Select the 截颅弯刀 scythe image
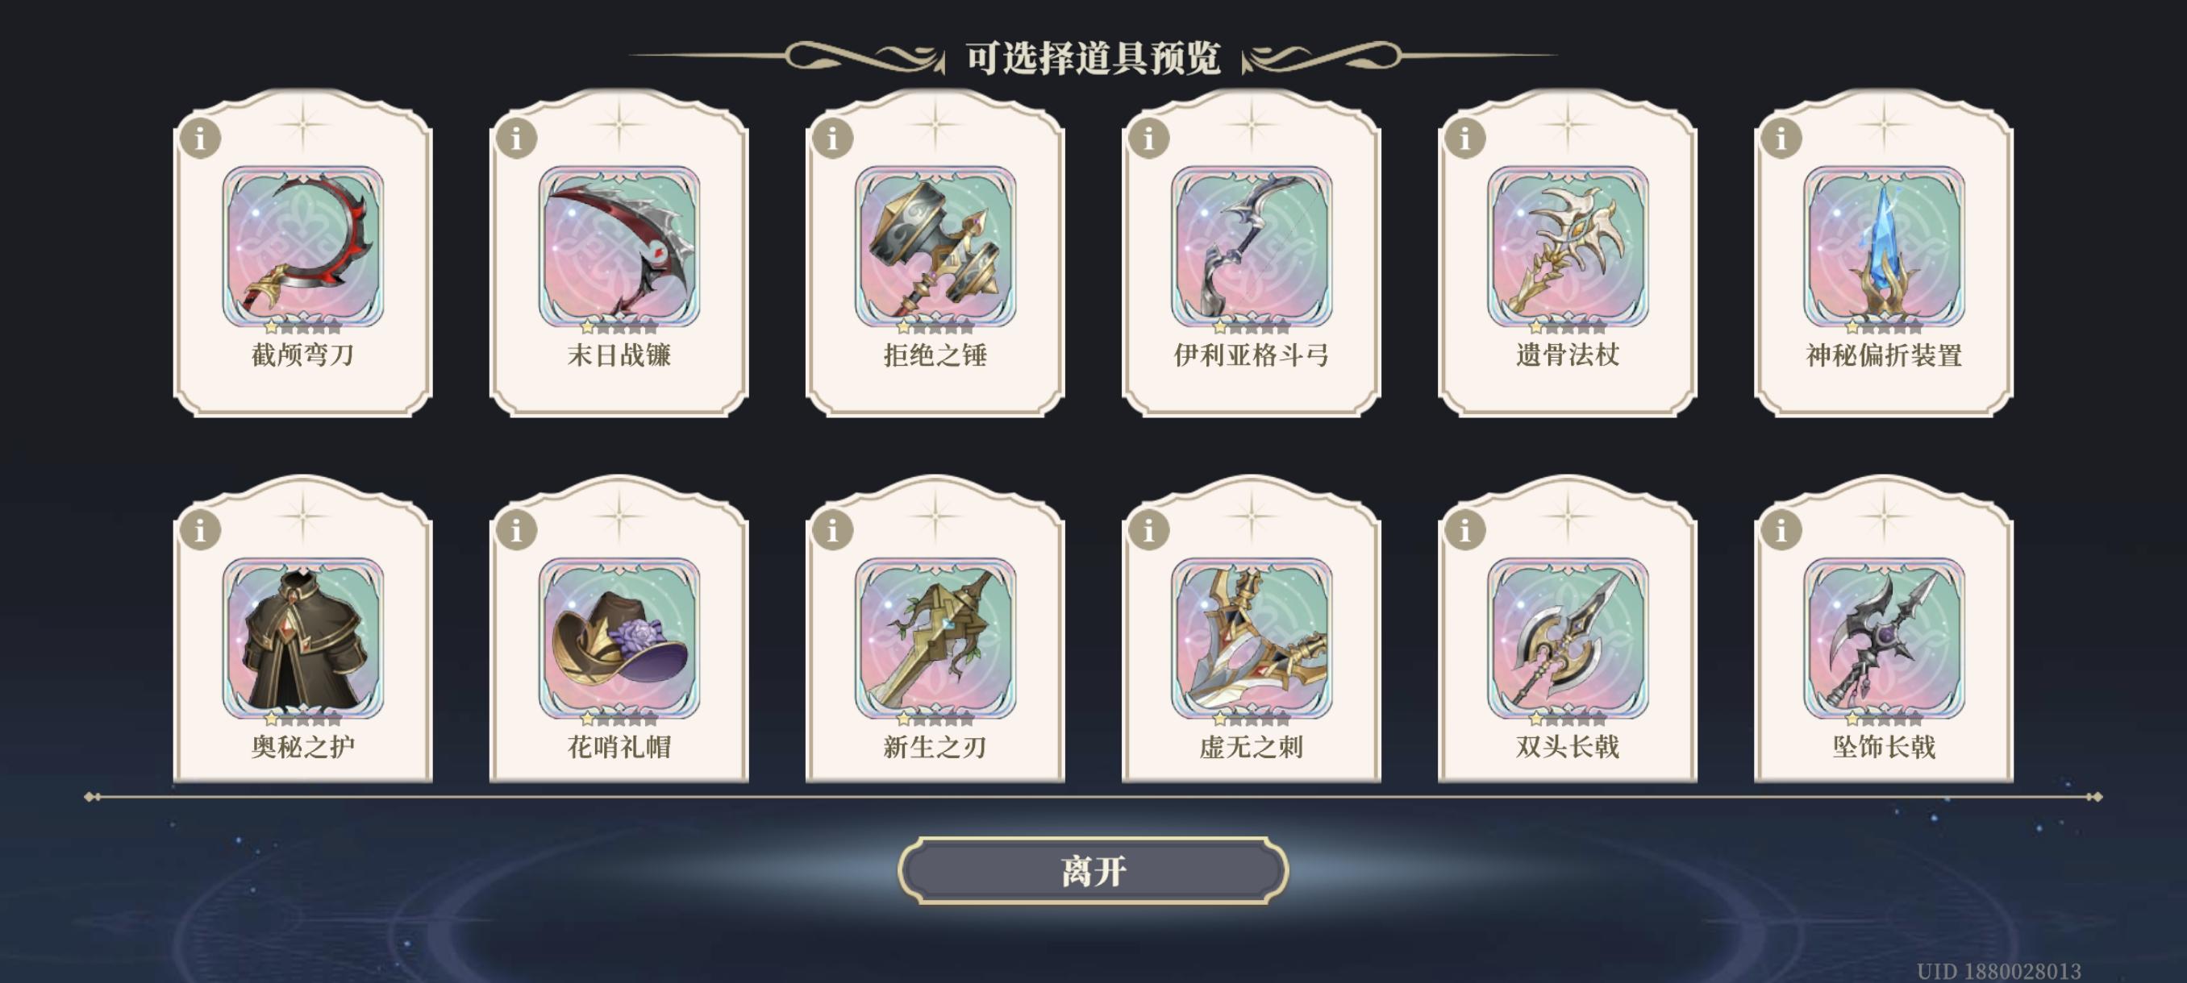 click(x=303, y=247)
